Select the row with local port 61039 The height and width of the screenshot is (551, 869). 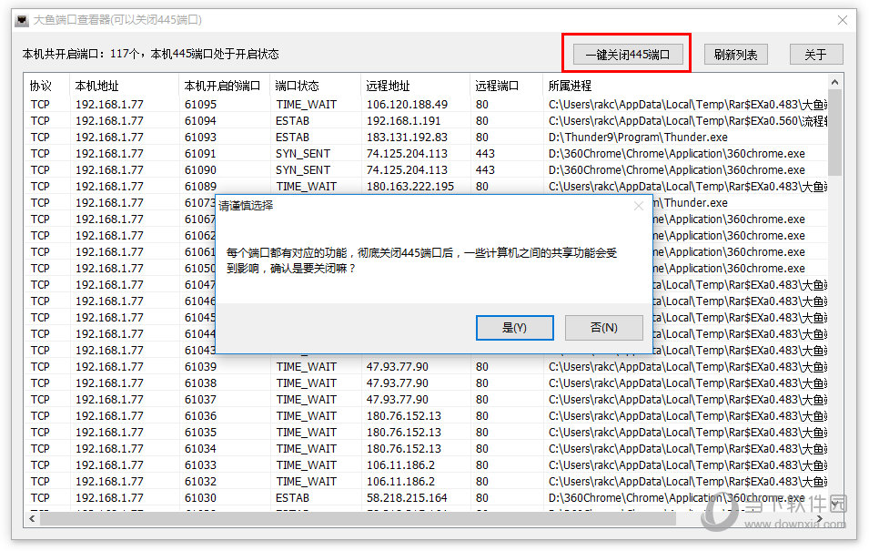point(426,367)
